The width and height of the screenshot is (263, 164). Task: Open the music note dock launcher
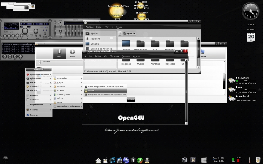(x=112, y=160)
